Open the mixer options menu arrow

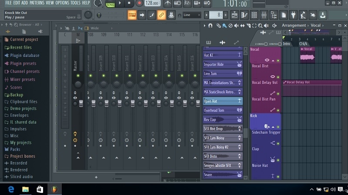[x=61, y=28]
